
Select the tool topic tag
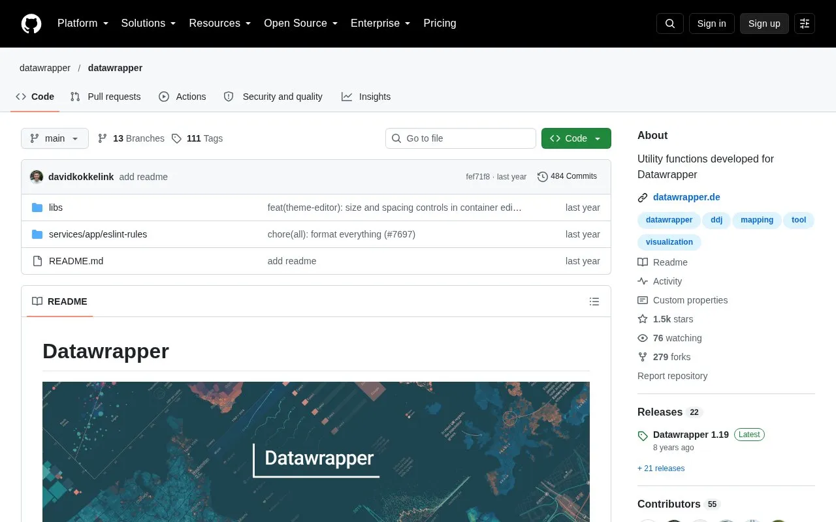[x=799, y=220]
